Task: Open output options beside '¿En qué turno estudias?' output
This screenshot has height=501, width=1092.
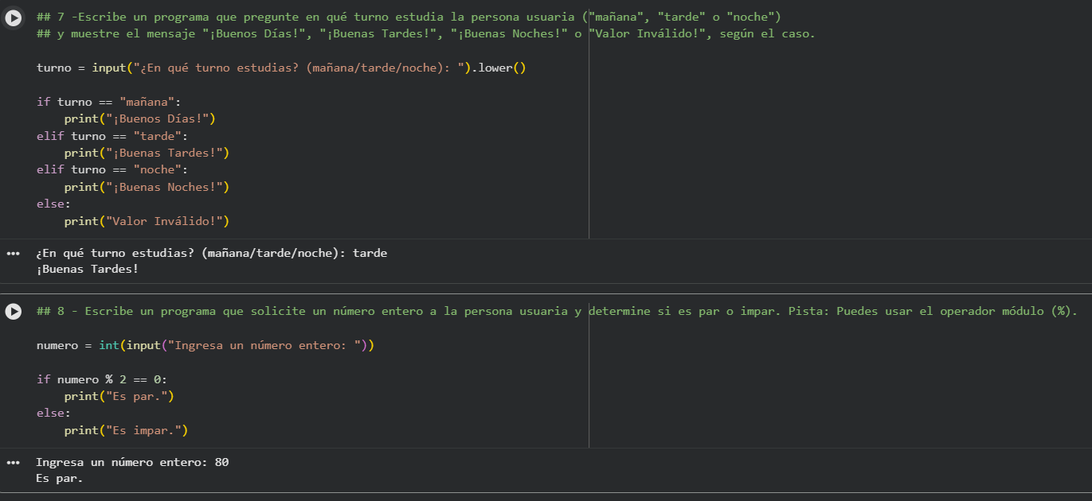Action: [13, 254]
